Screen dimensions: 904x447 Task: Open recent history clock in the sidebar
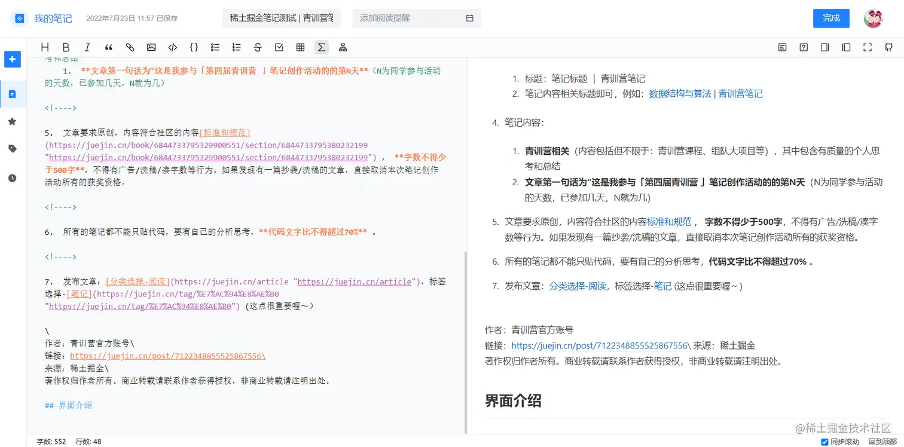pos(13,178)
